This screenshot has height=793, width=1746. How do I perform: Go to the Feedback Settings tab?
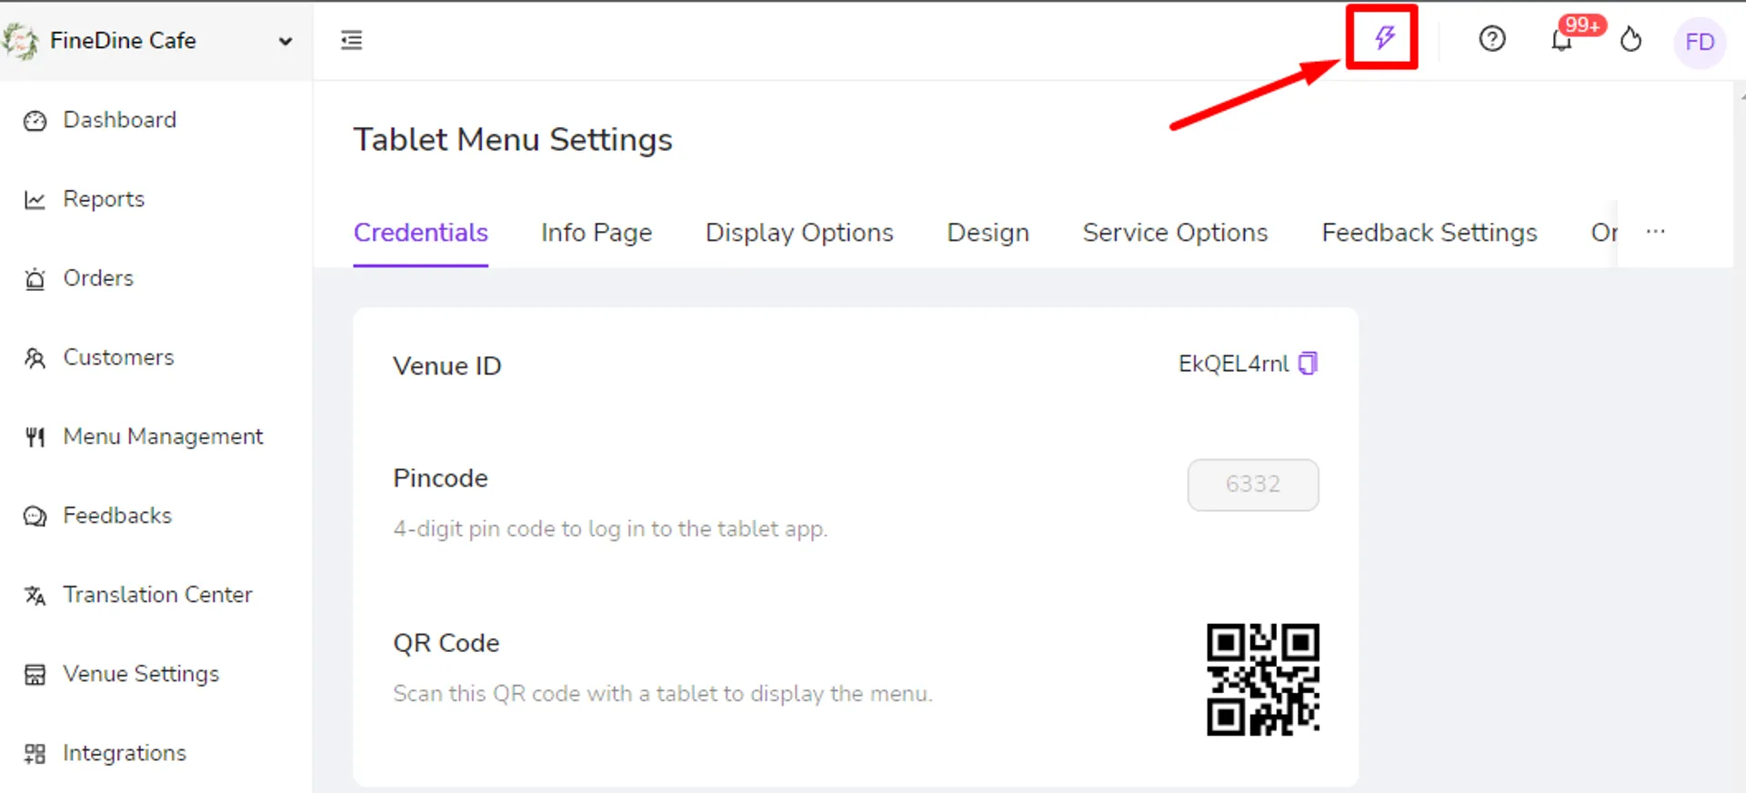(x=1429, y=233)
